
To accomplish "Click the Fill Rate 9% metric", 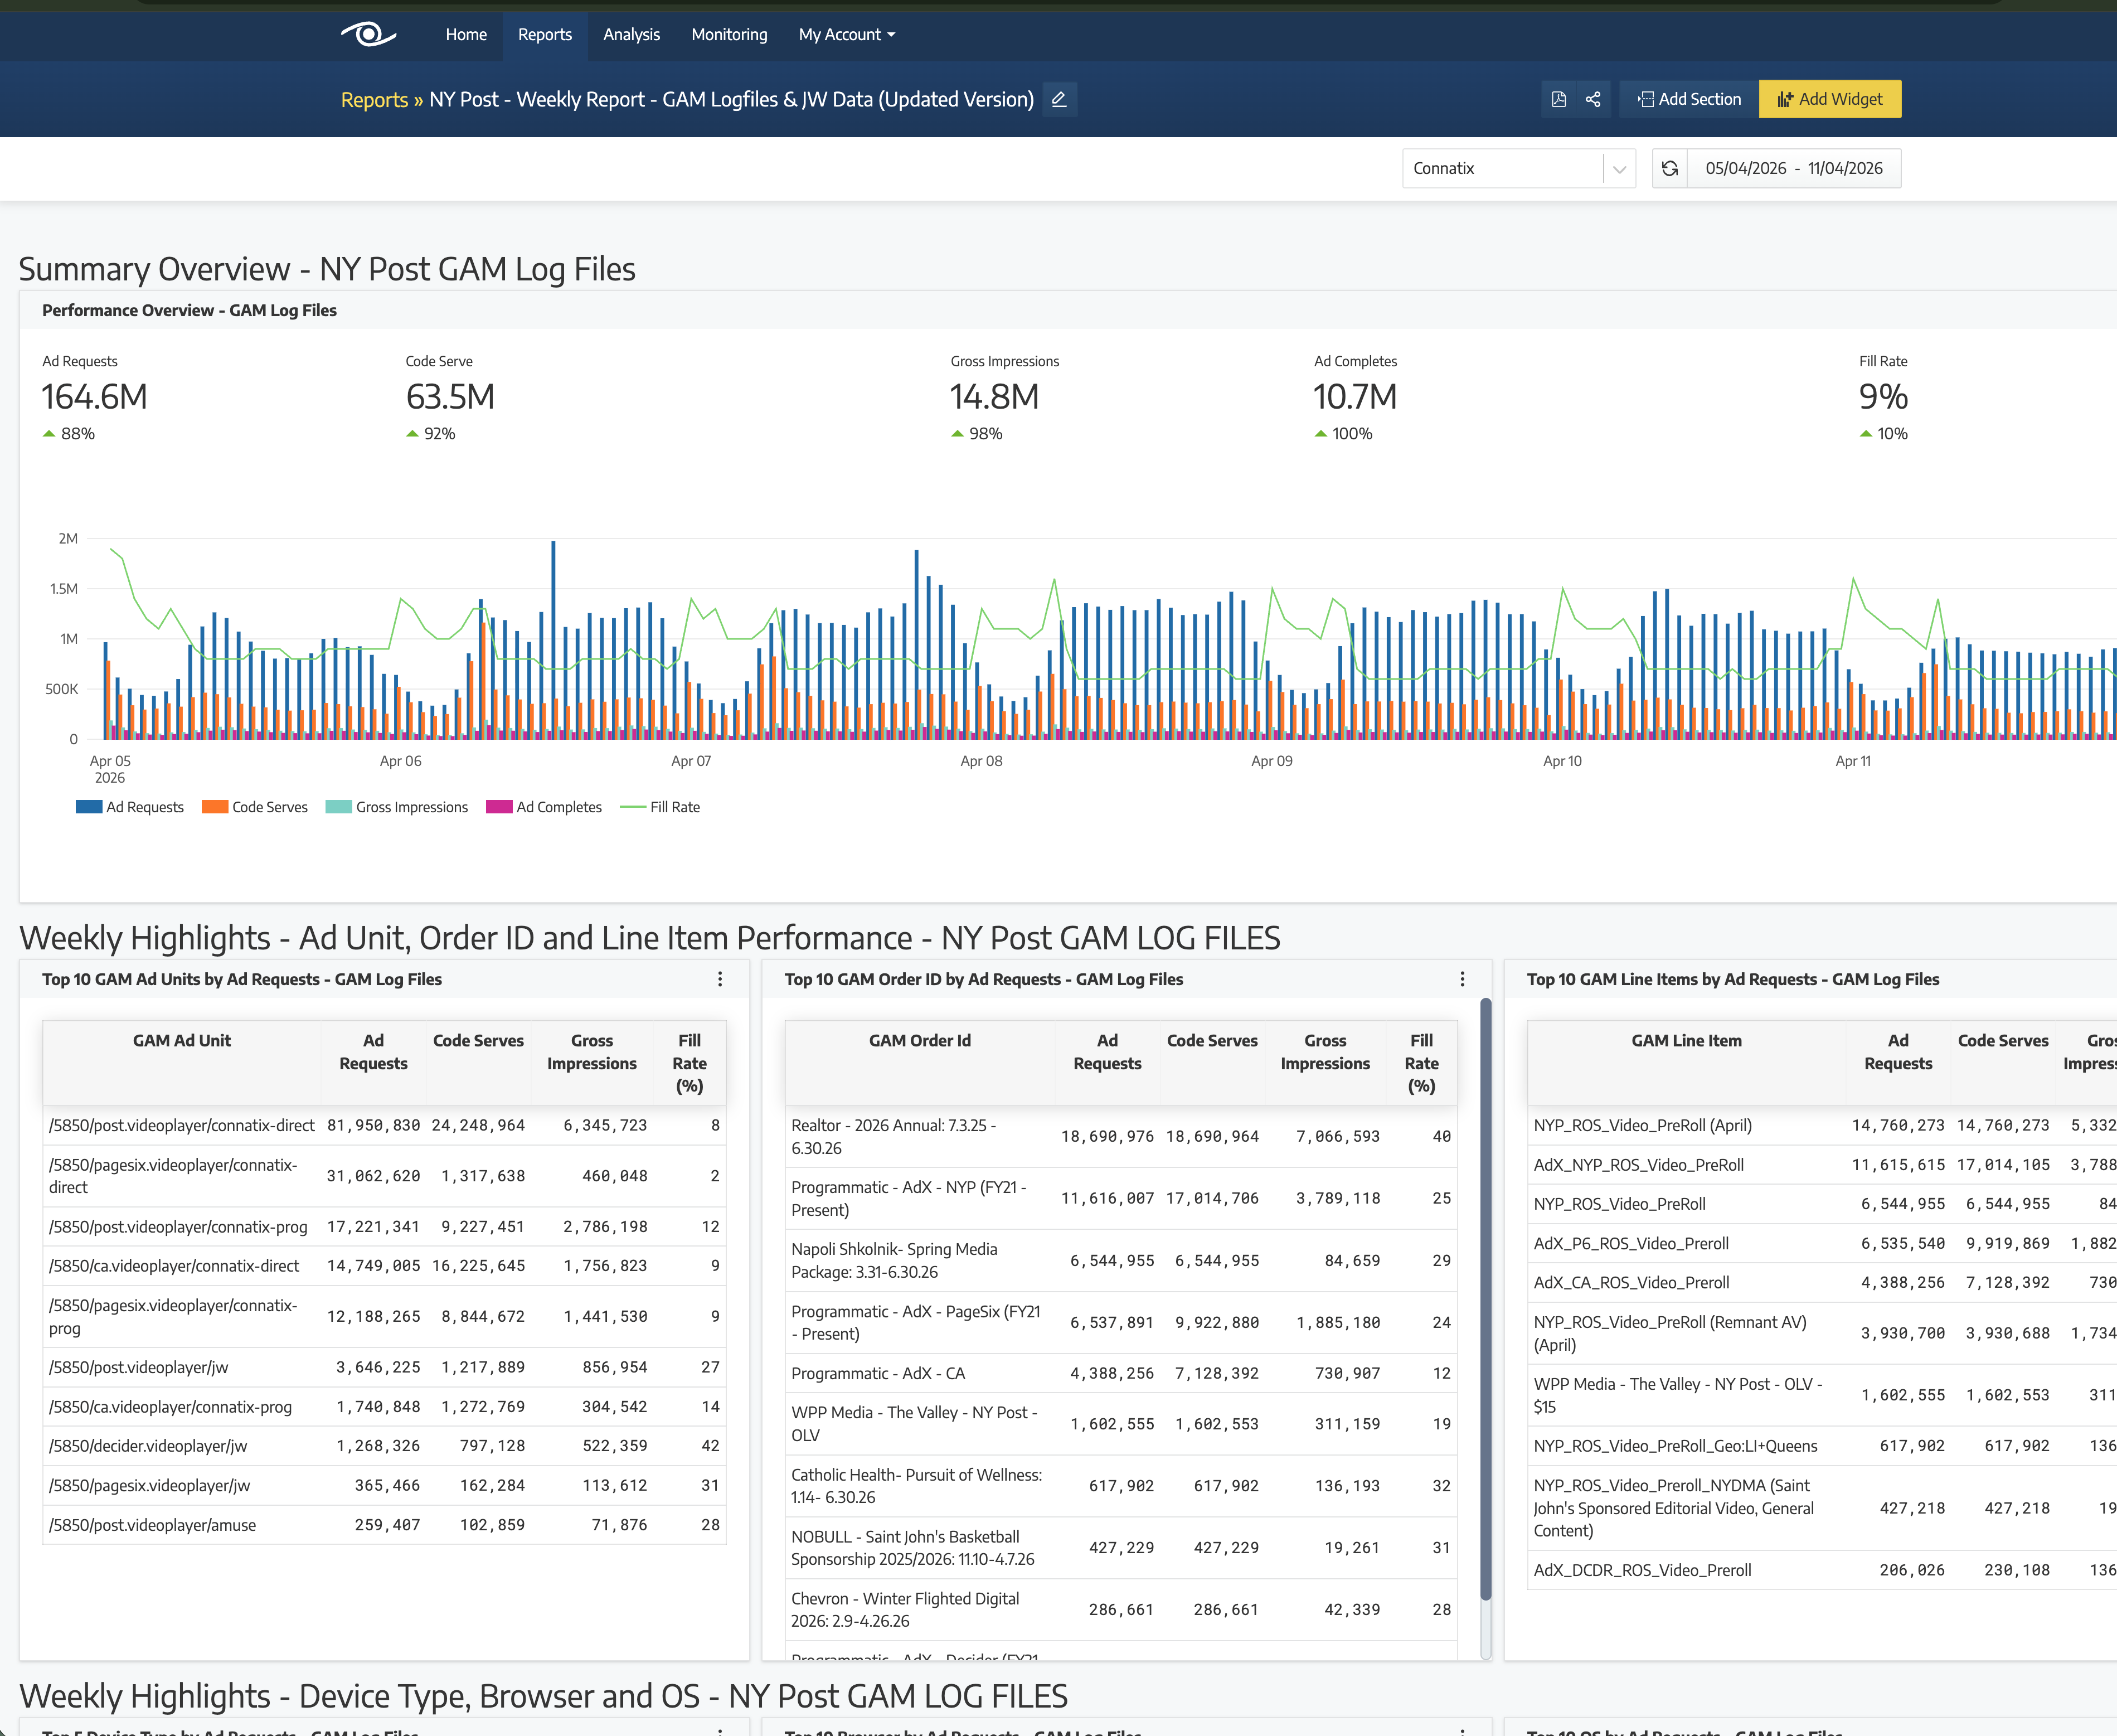I will point(1883,397).
